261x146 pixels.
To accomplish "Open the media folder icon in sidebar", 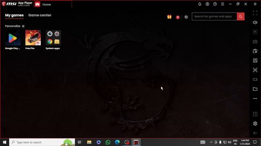I will [255, 89].
